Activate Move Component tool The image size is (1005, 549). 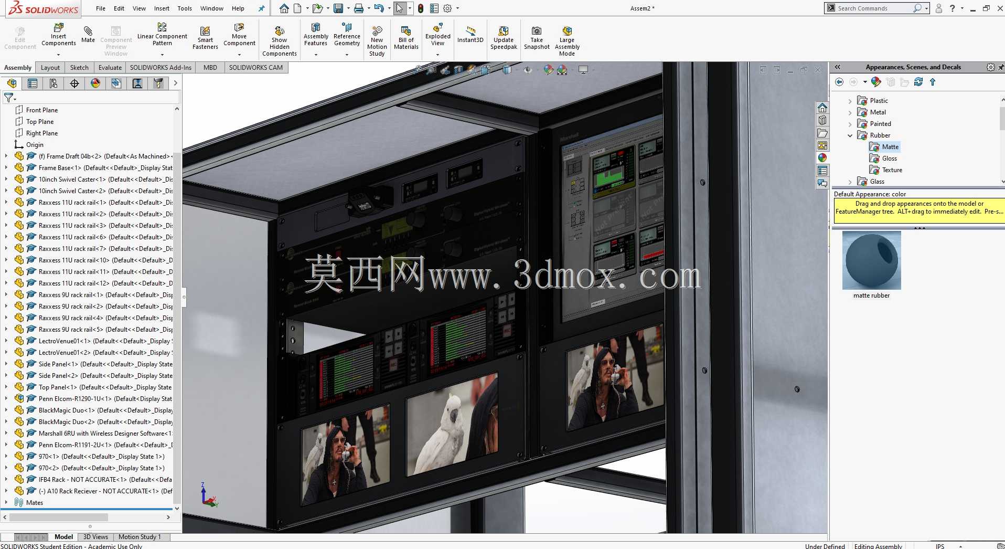pyautogui.click(x=239, y=34)
